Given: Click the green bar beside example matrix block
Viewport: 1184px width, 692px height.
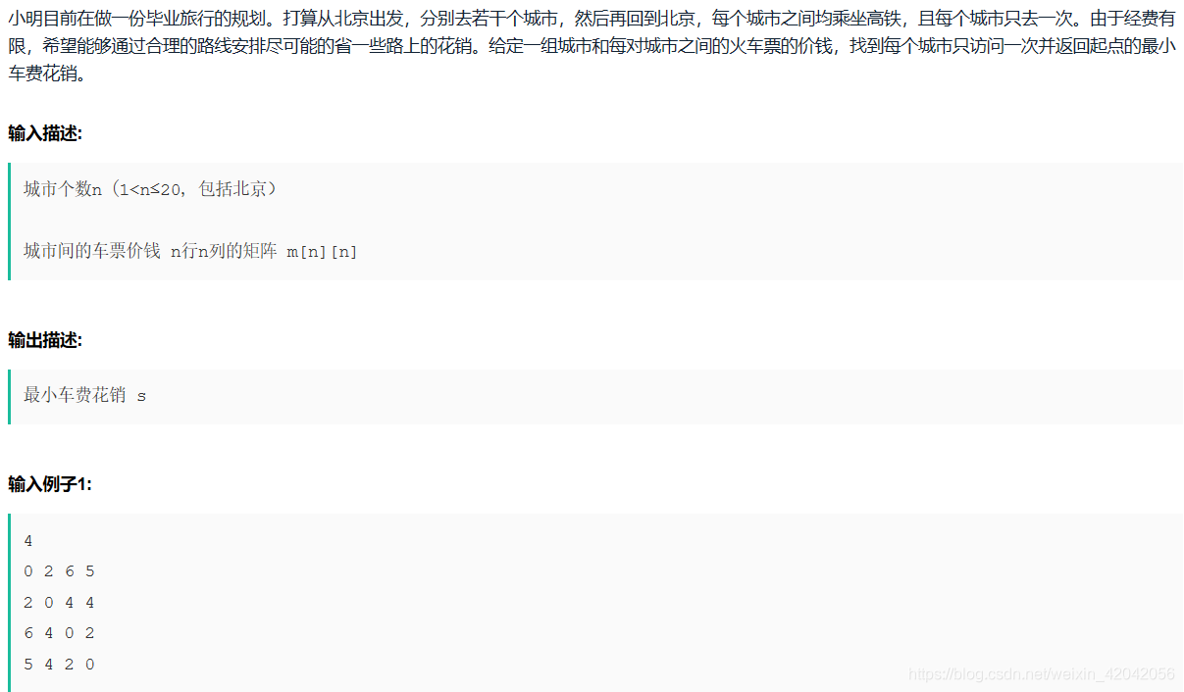Looking at the screenshot, I should pyautogui.click(x=10, y=603).
